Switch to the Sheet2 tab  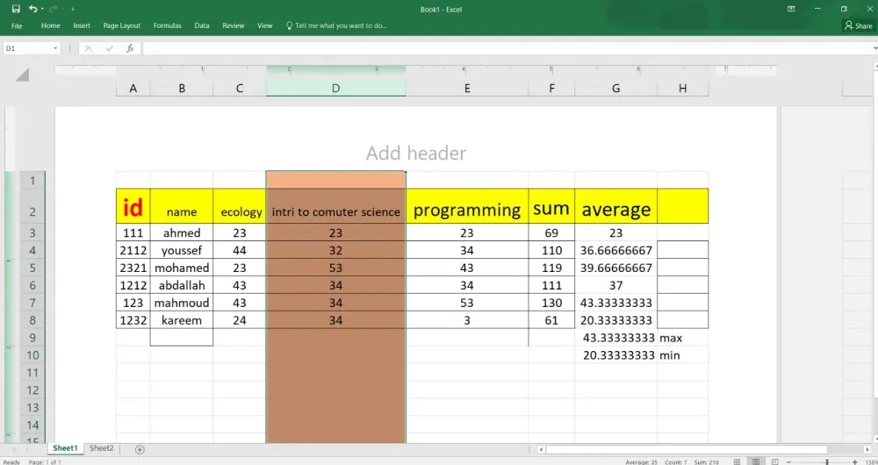101,448
